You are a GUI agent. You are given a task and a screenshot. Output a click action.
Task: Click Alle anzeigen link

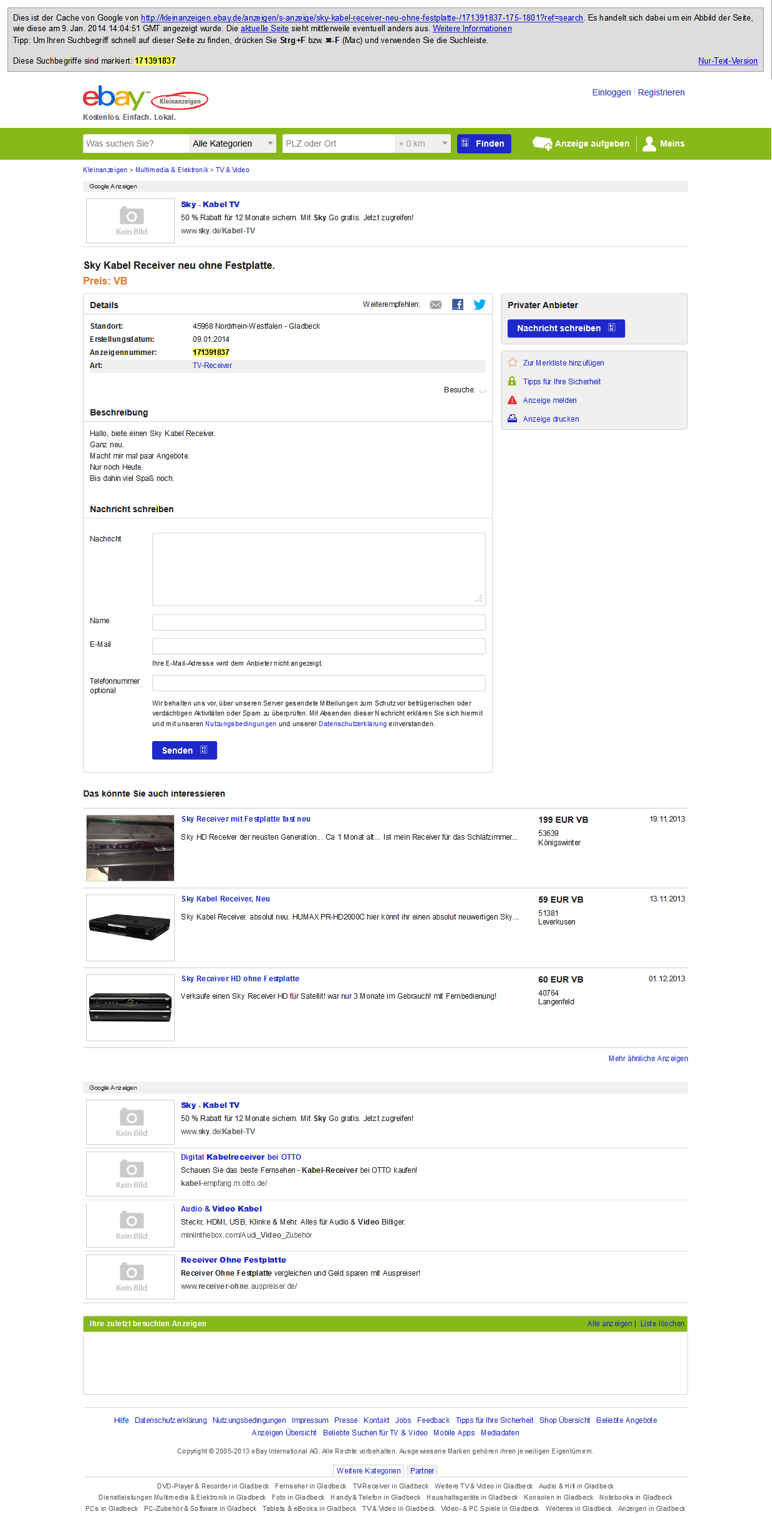pos(609,1323)
